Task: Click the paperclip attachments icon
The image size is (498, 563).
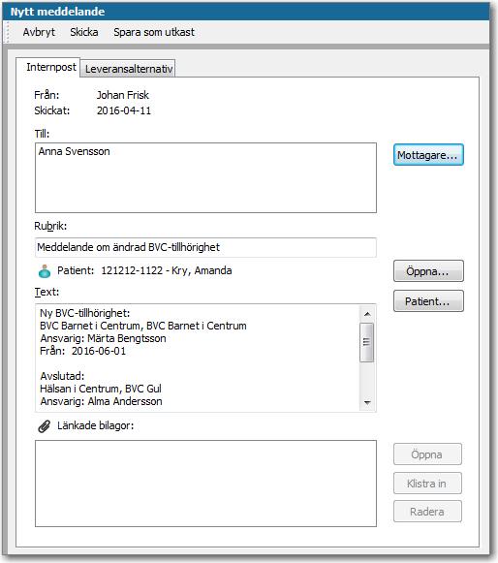Action: [45, 426]
